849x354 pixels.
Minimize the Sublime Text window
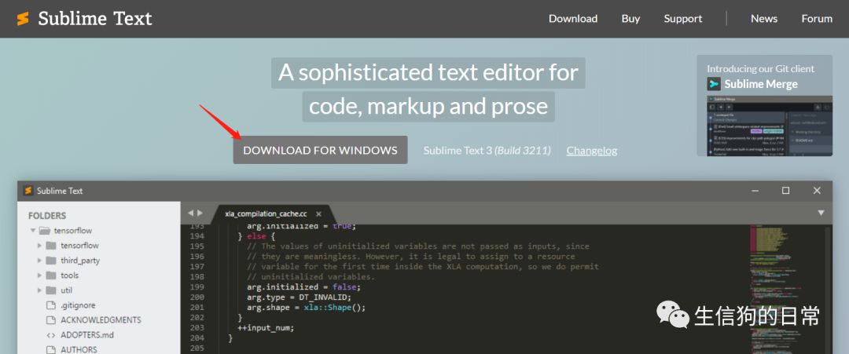click(754, 191)
